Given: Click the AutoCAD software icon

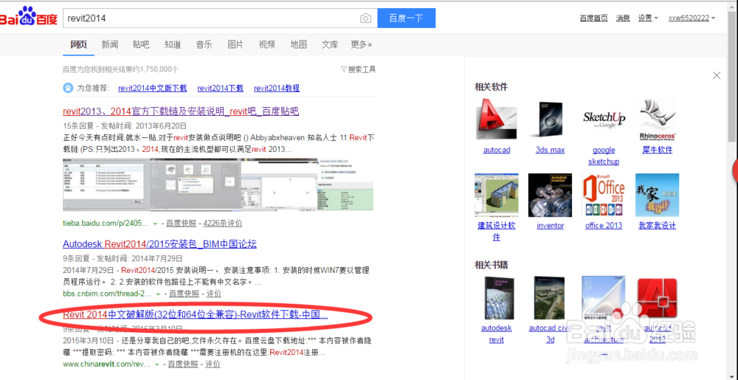Looking at the screenshot, I should click(x=497, y=119).
